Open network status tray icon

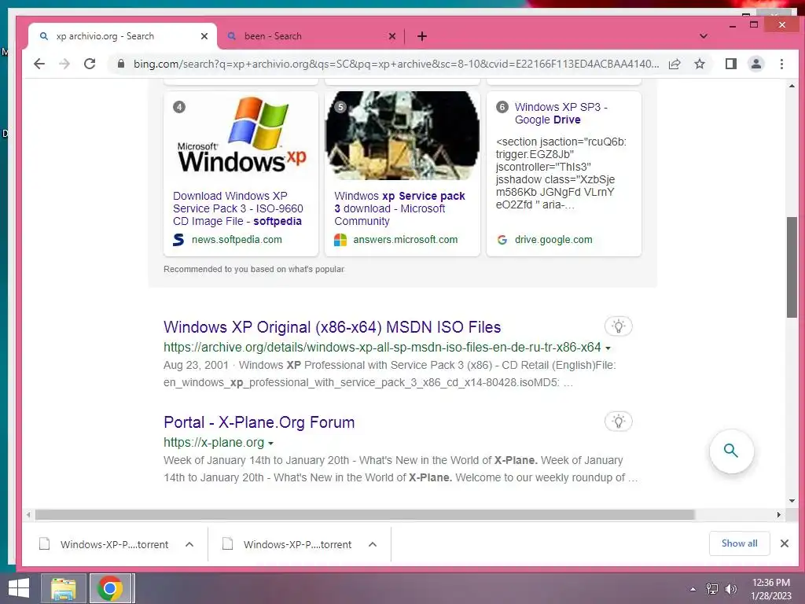711,589
